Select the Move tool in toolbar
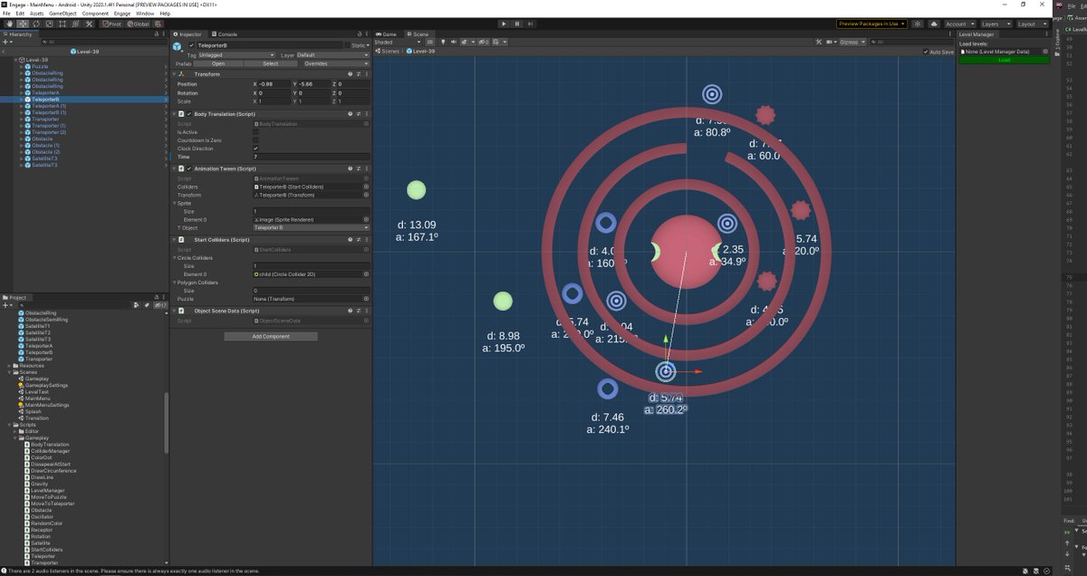Screen dimensions: 1087x576 (x=23, y=24)
